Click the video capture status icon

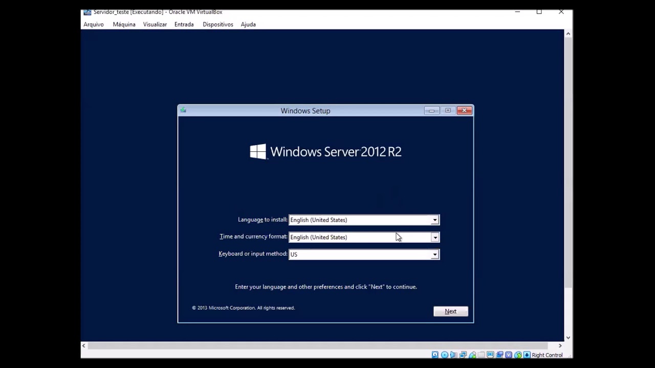tap(499, 355)
